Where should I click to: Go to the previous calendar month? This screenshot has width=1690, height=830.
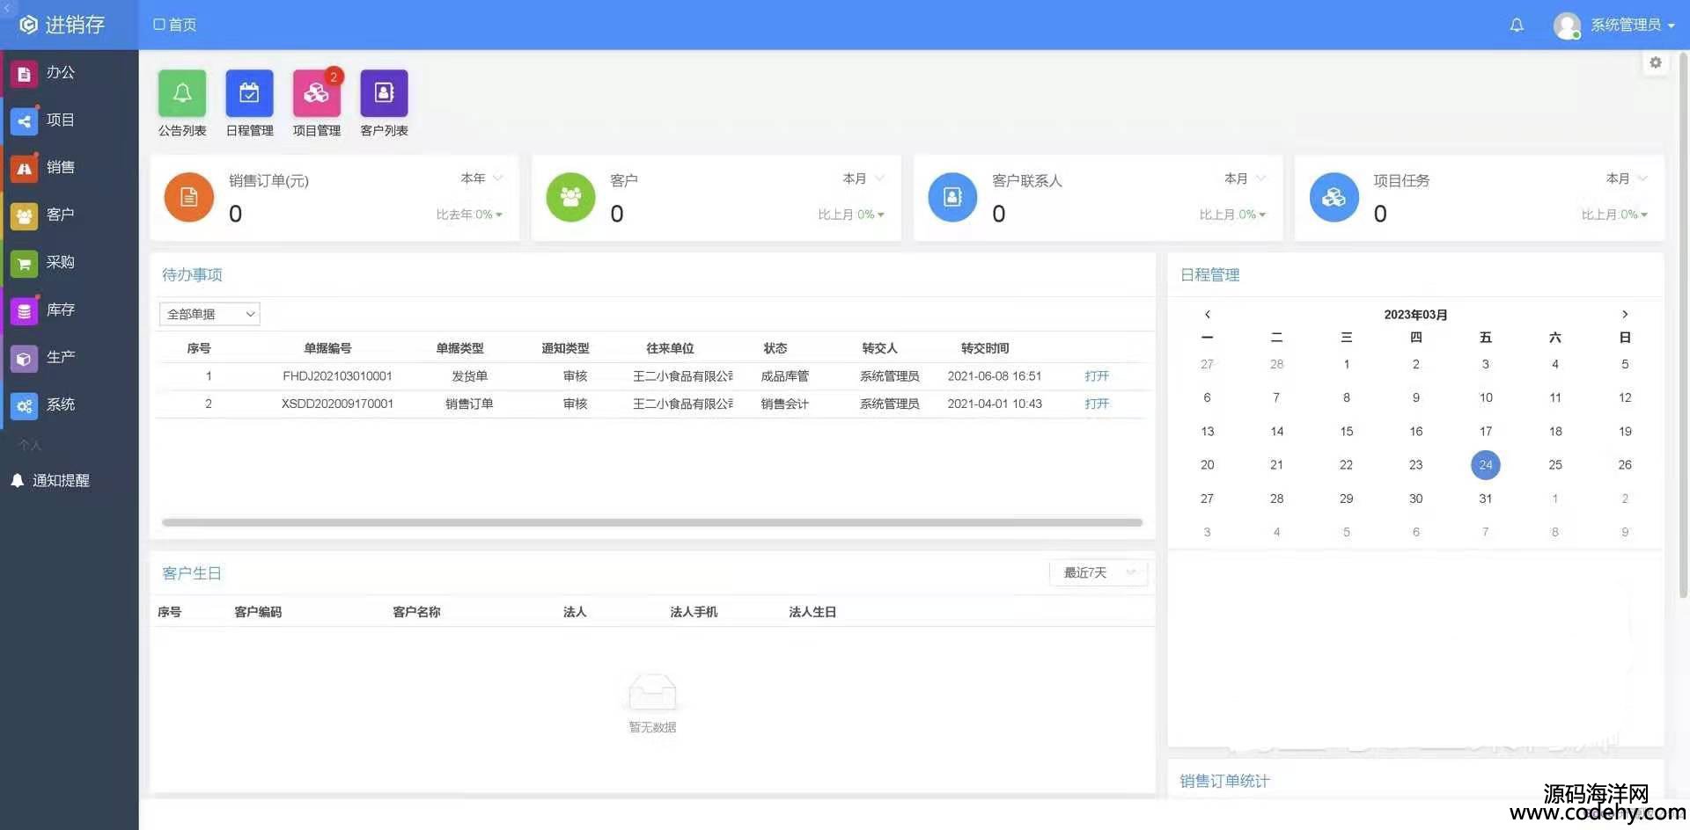1207,314
